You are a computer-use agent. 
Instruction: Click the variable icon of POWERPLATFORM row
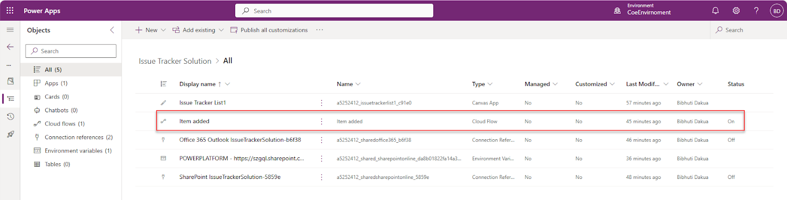[163, 158]
